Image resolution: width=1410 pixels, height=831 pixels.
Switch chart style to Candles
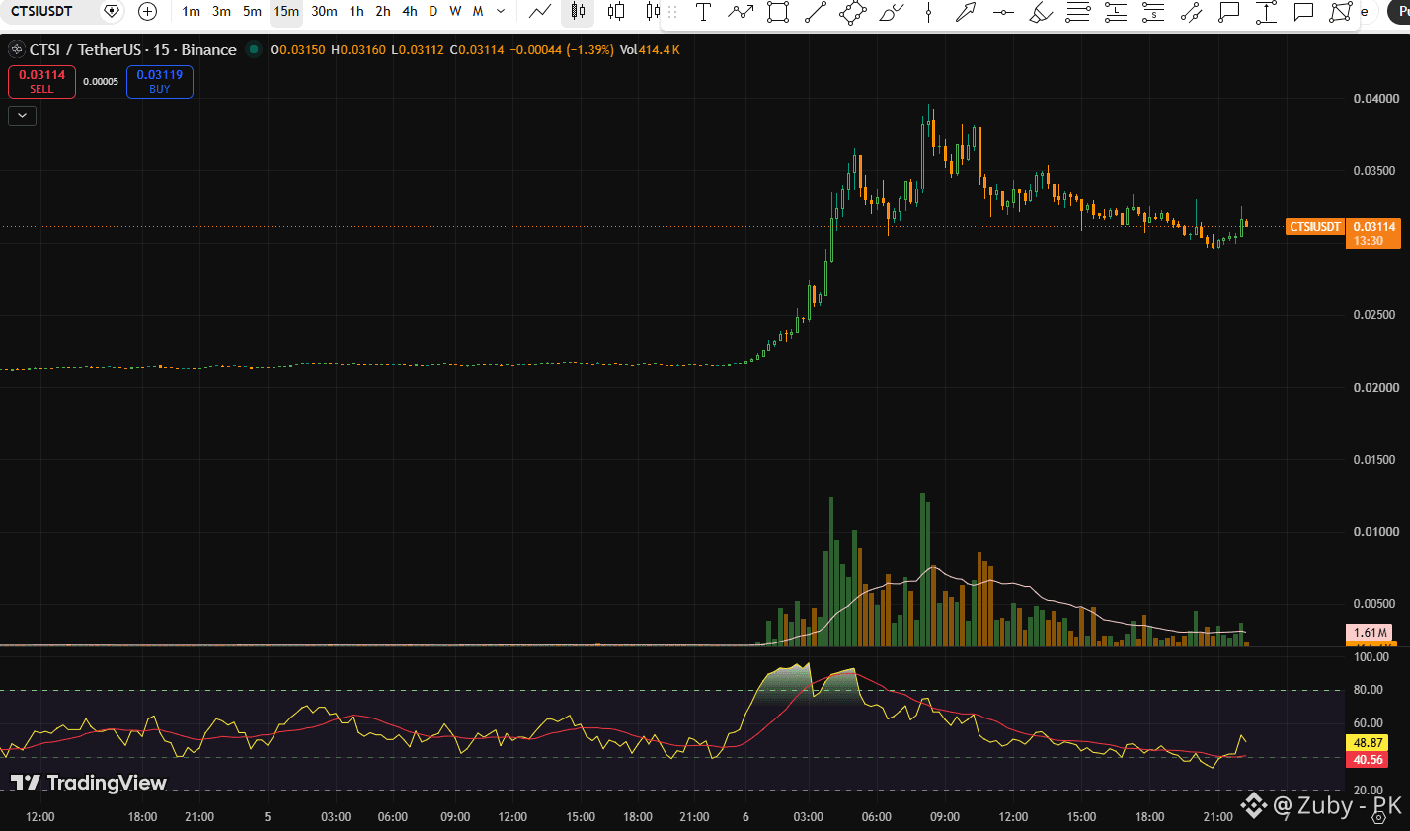[x=578, y=12]
